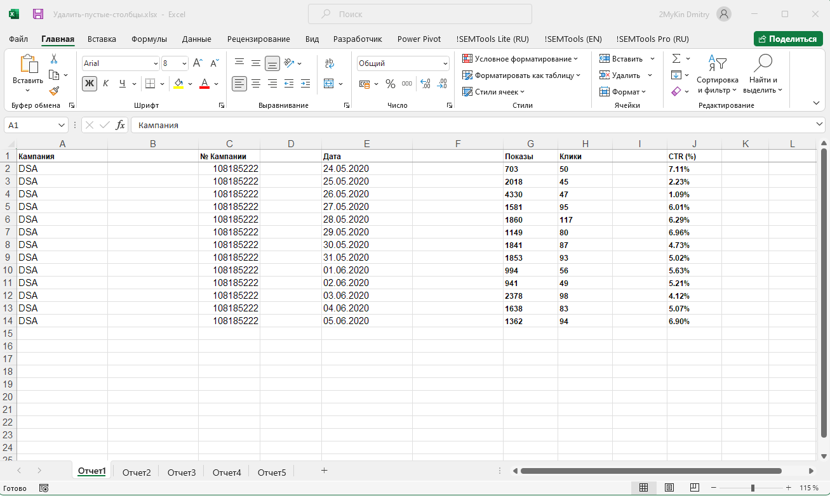Image resolution: width=830 pixels, height=496 pixels.
Task: Expand Стили ячеек gallery
Action: [x=493, y=92]
